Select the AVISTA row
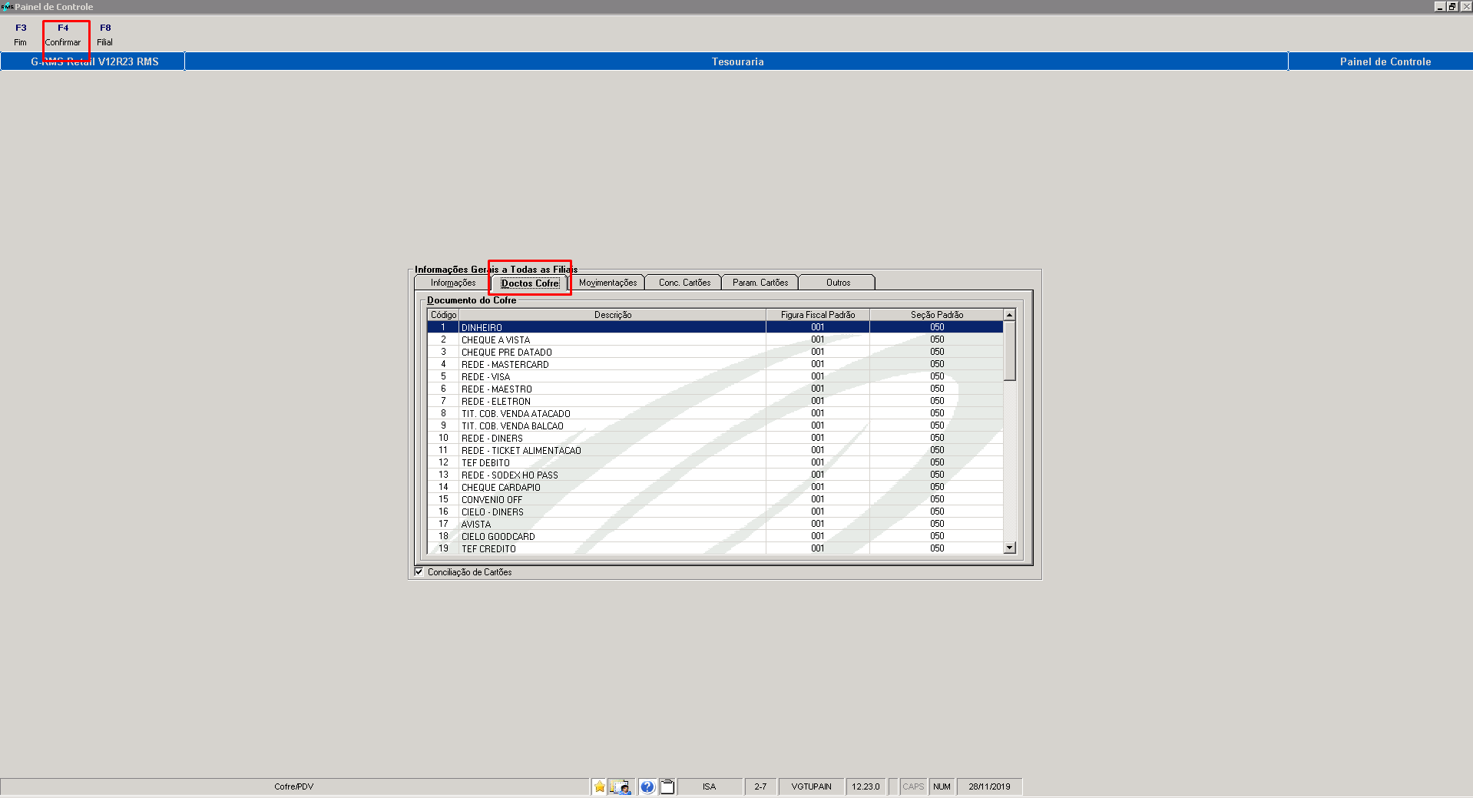 [x=715, y=524]
